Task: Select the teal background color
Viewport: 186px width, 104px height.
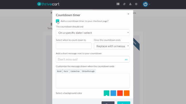Action: [x=107, y=93]
